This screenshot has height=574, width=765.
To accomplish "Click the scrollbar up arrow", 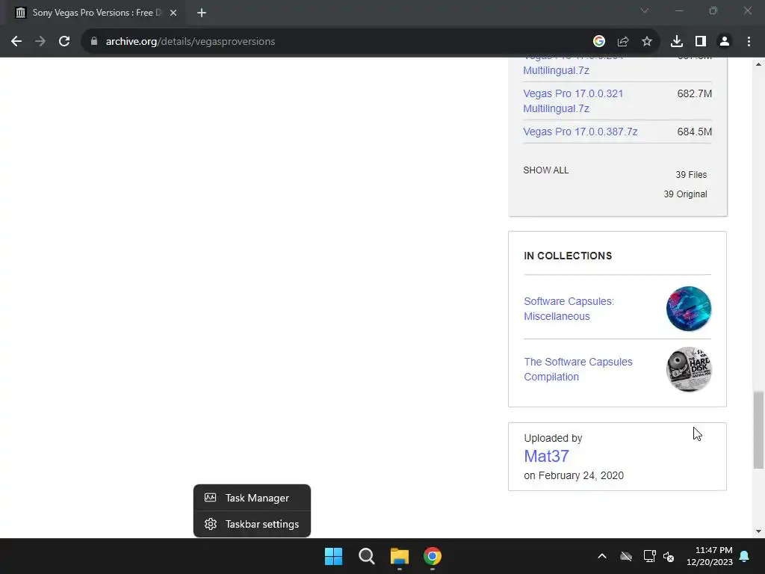I will (758, 64).
